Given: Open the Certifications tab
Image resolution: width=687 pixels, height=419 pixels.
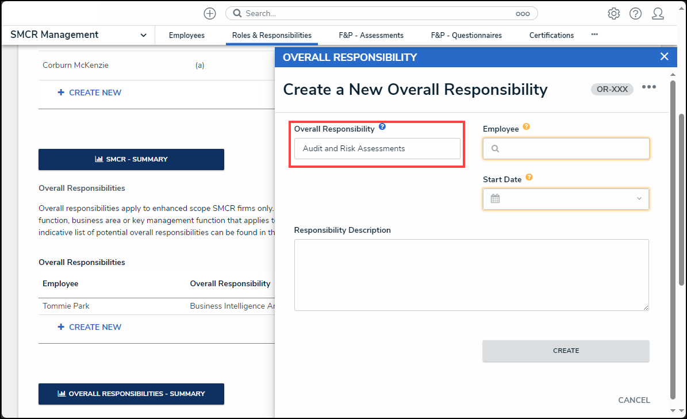Looking at the screenshot, I should click(551, 36).
